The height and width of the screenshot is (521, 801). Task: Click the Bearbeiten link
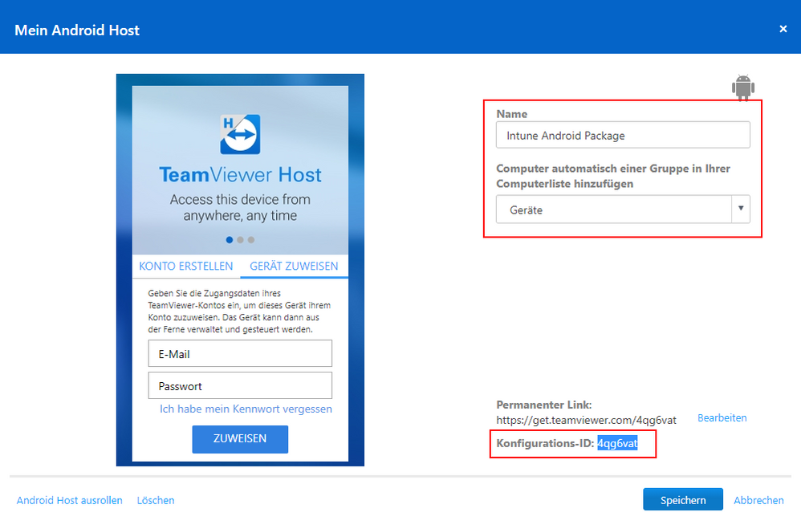pyautogui.click(x=722, y=417)
